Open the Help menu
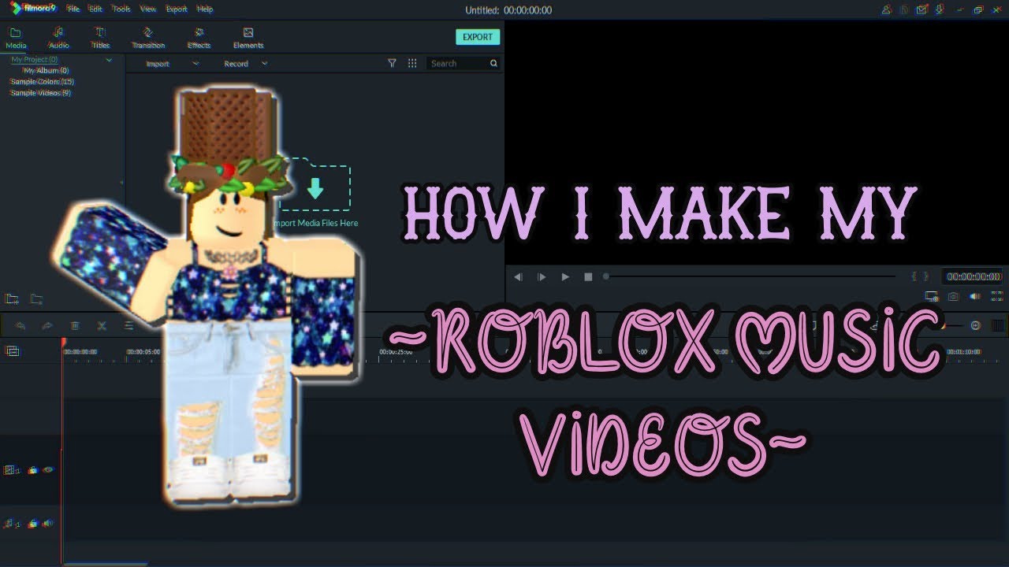 205,9
